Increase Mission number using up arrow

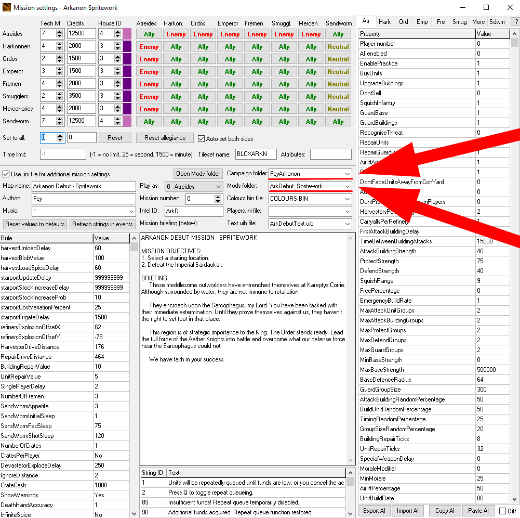pos(218,196)
